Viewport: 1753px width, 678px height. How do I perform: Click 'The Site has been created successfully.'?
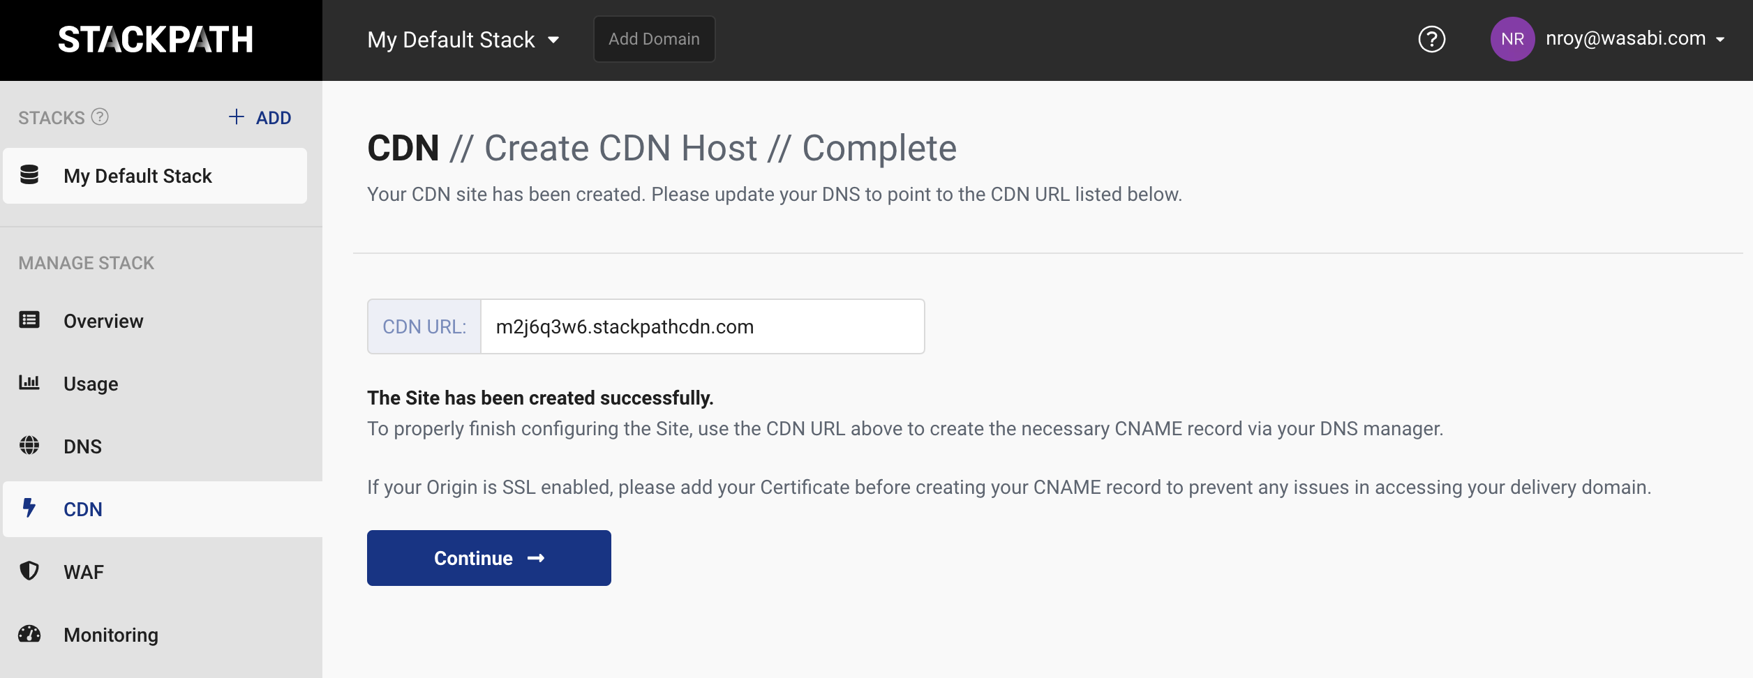[x=540, y=398]
